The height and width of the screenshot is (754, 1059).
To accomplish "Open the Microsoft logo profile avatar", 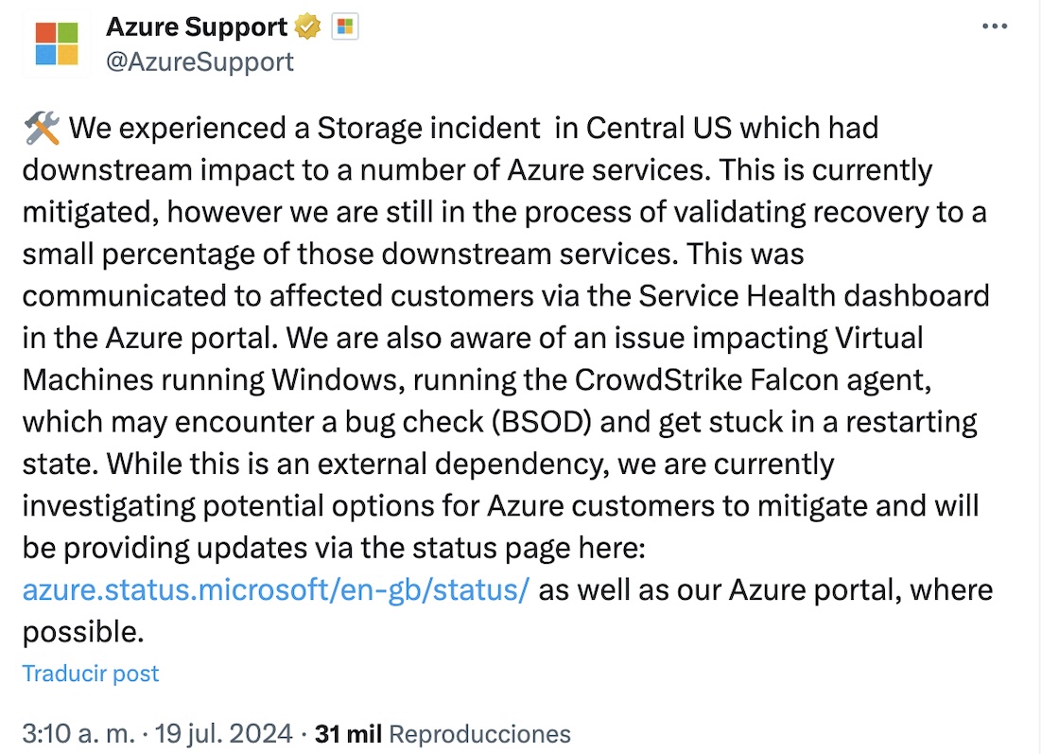I will (57, 44).
